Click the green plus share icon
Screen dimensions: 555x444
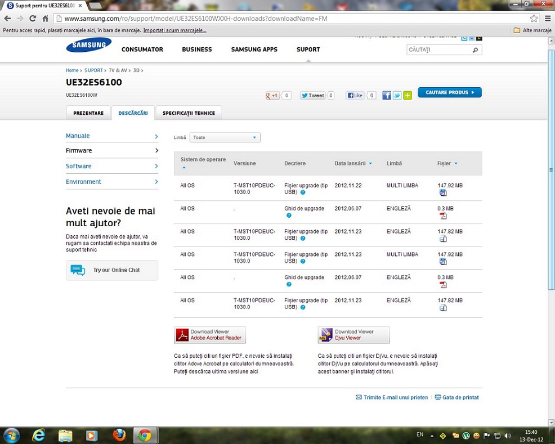(x=407, y=96)
